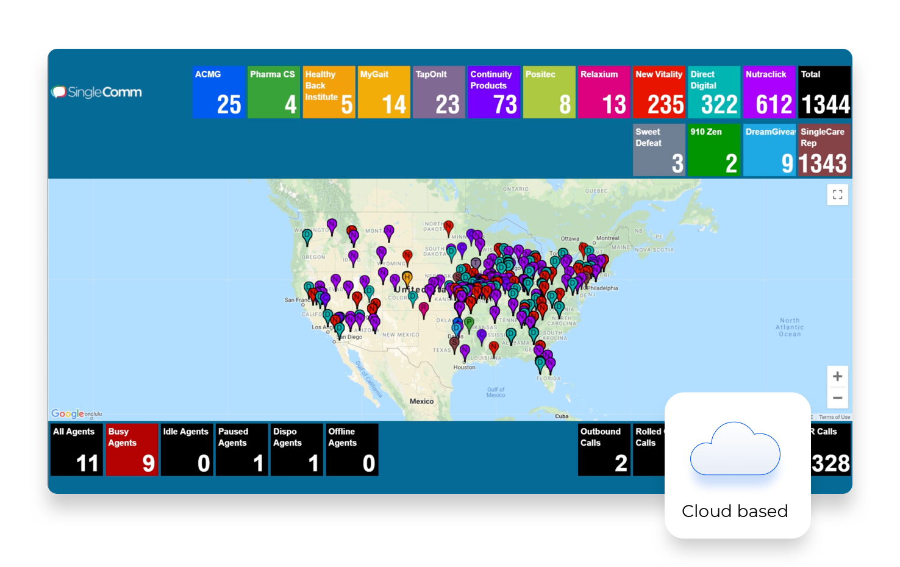Click the SingleComm speech-bubble logo
This screenshot has height=567, width=900.
[x=59, y=92]
